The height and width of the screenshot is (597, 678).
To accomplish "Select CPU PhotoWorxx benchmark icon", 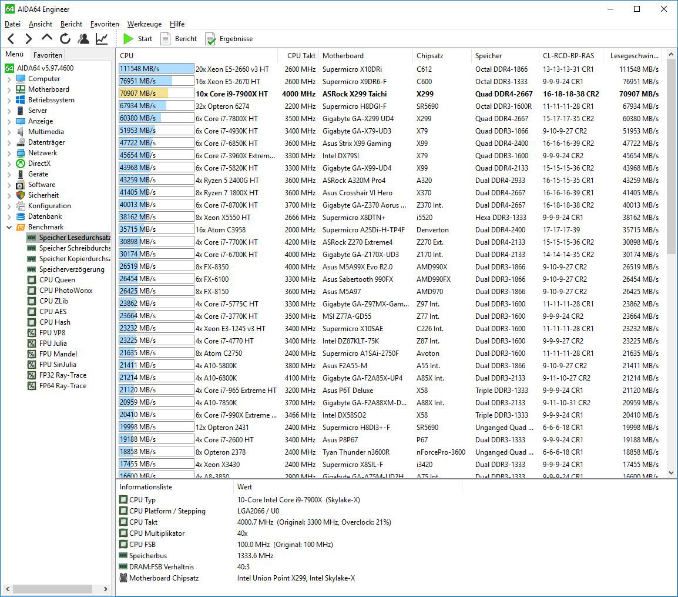I will click(x=32, y=291).
